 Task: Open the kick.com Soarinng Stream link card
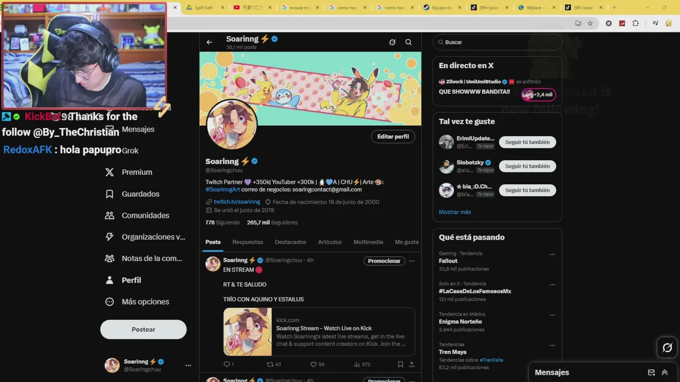[x=319, y=332]
